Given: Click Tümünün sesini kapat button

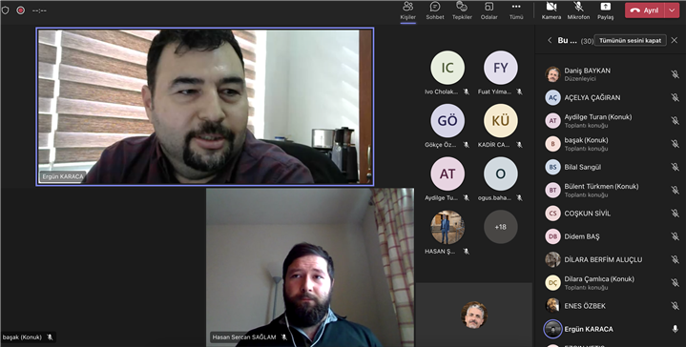Looking at the screenshot, I should [x=630, y=40].
